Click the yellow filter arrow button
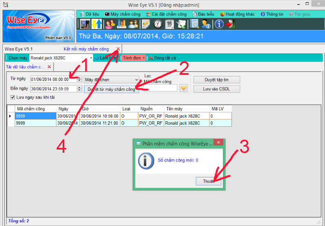This screenshot has height=226, width=325. tap(184, 88)
